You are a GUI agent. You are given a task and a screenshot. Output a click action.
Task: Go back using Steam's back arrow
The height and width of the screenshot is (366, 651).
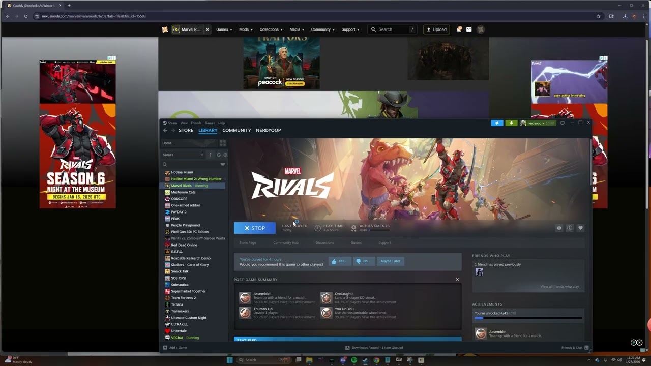coord(165,131)
